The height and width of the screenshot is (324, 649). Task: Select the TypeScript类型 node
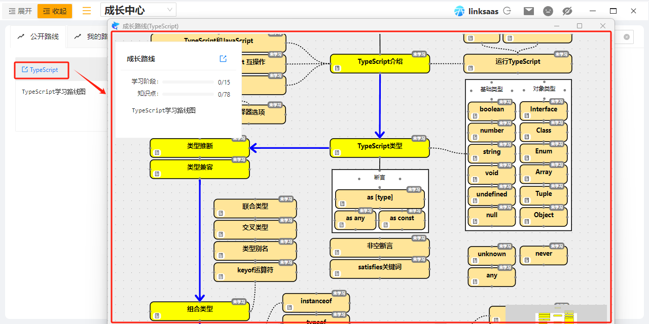tap(380, 148)
